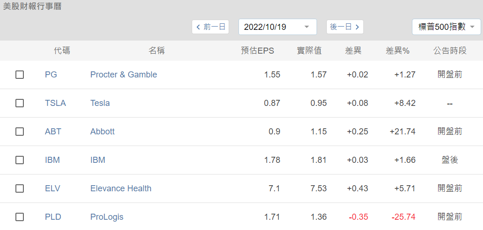Go to previous day (前一日)
483x230 pixels.
tap(210, 27)
